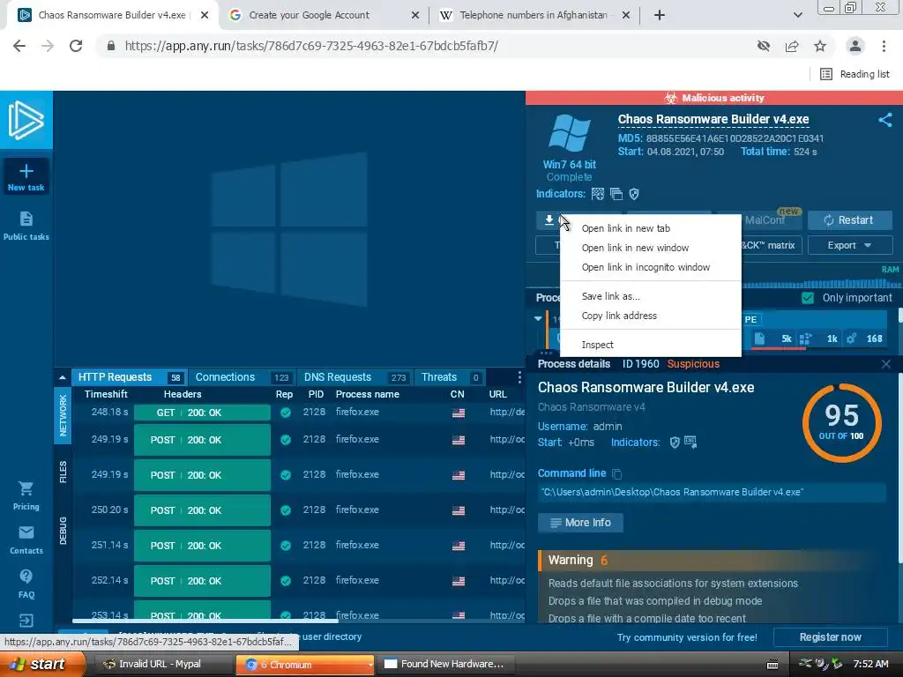Click the address bar URL
This screenshot has width=903, height=677.
tap(311, 46)
